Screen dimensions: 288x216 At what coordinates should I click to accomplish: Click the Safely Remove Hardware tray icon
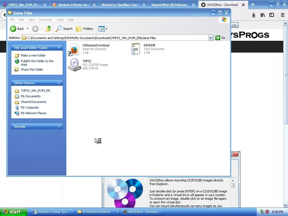pos(262,212)
